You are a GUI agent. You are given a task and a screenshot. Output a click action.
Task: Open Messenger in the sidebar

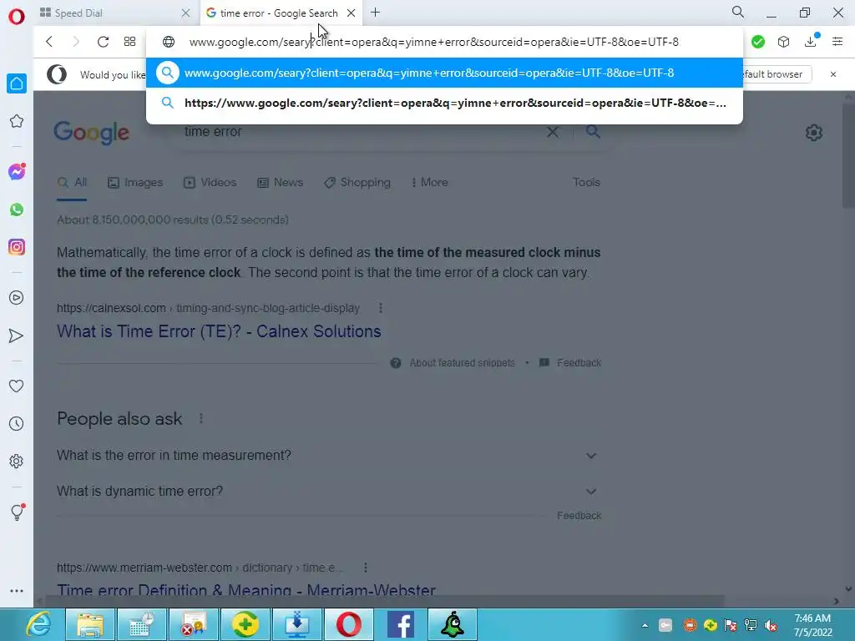point(17,172)
